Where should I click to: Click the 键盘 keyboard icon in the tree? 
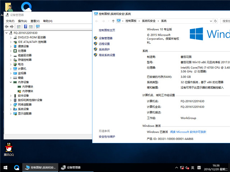tap(15, 78)
